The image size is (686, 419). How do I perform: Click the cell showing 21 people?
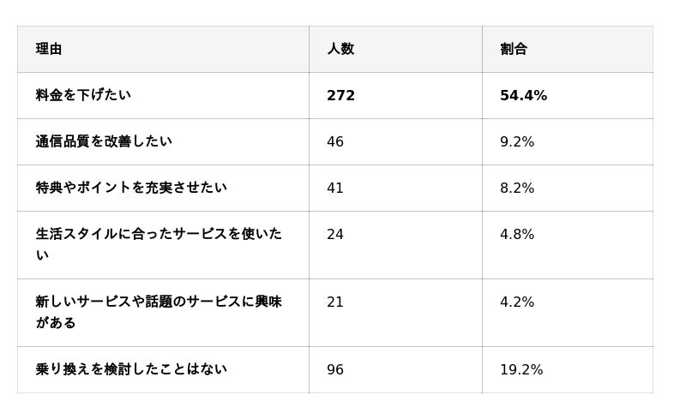click(335, 302)
